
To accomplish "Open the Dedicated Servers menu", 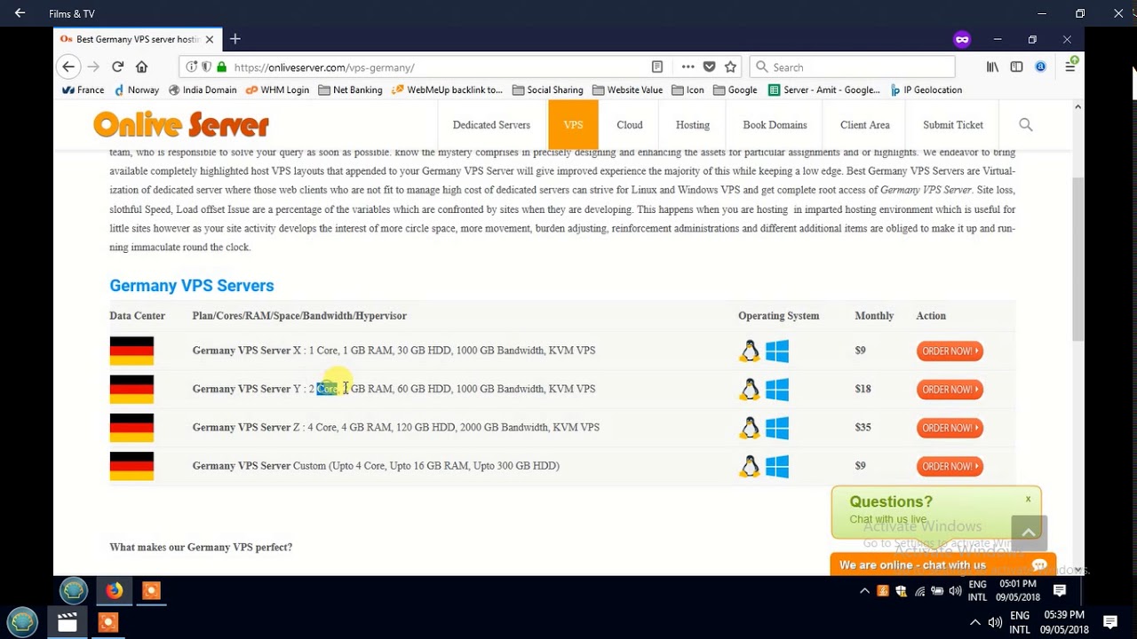I will tap(491, 125).
